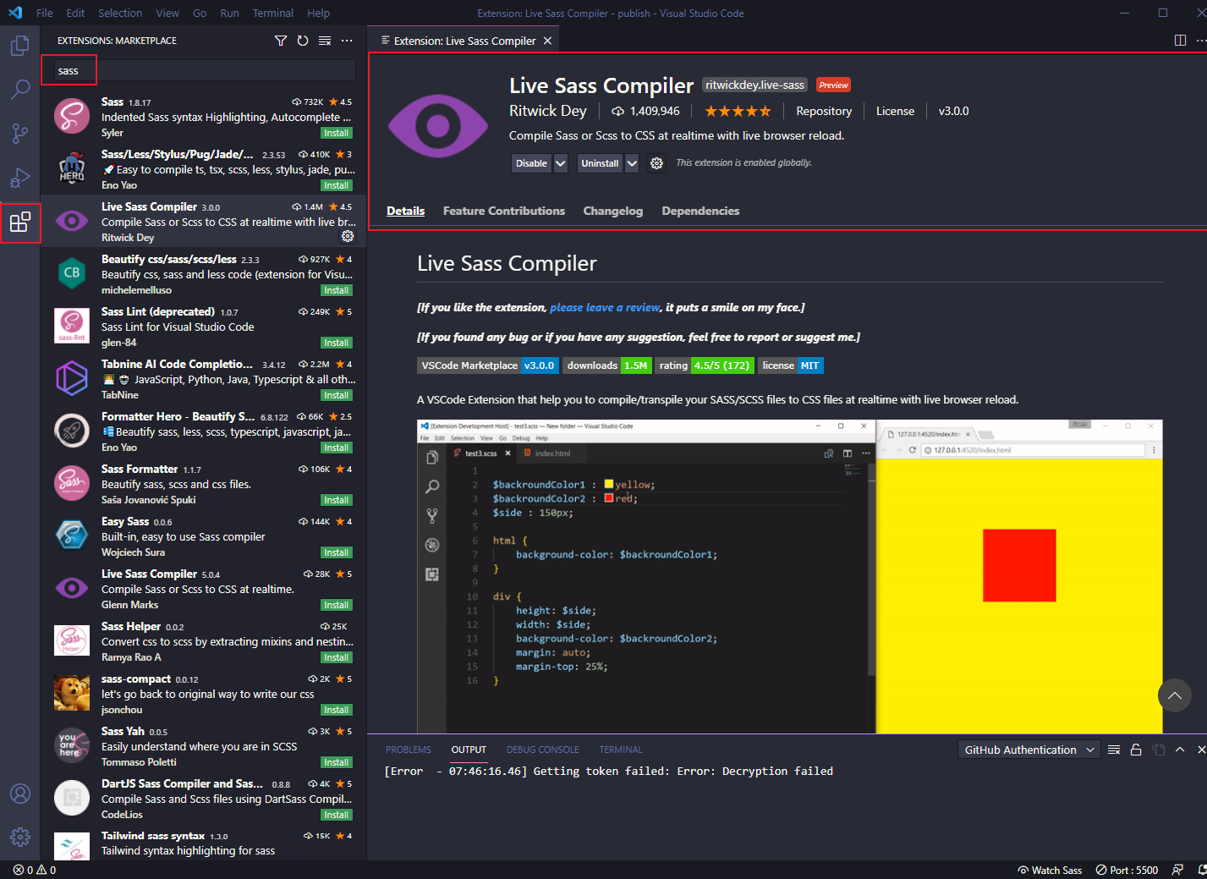The width and height of the screenshot is (1207, 879).
Task: Select Tabnine AI Code Completion in list
Action: [x=204, y=379]
